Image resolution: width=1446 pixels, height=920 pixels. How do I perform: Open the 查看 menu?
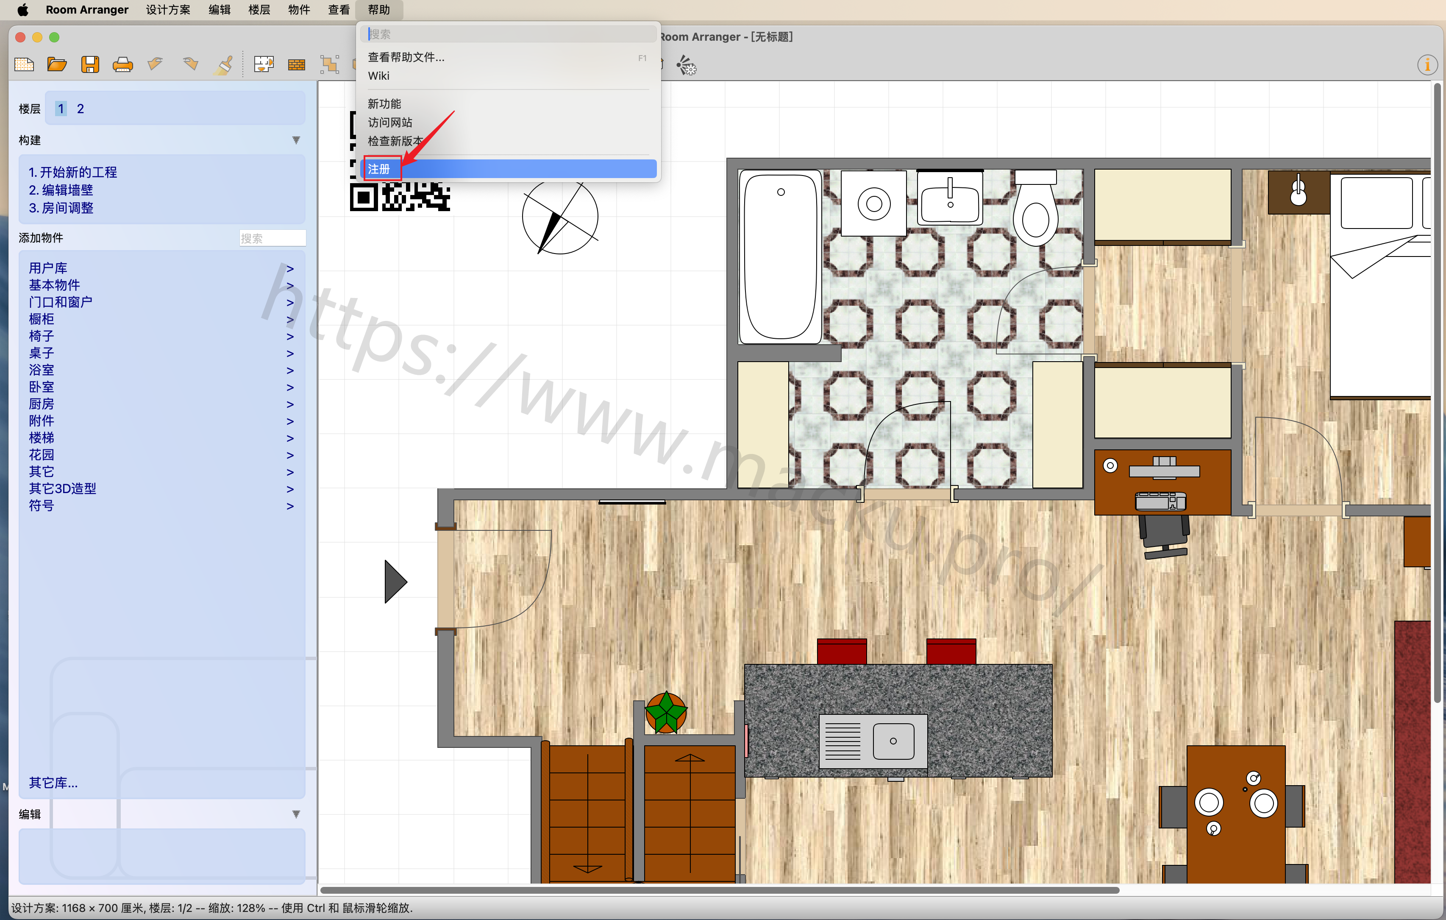(x=339, y=10)
